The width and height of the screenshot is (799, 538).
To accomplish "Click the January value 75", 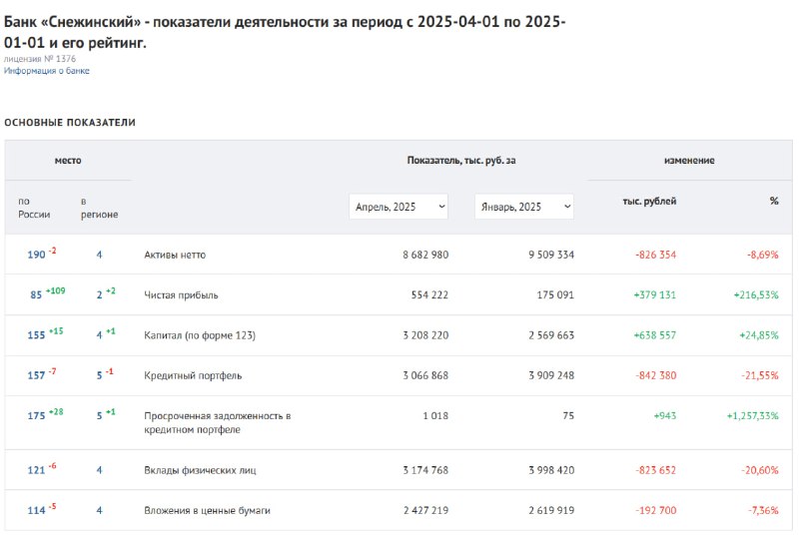I will pyautogui.click(x=568, y=415).
